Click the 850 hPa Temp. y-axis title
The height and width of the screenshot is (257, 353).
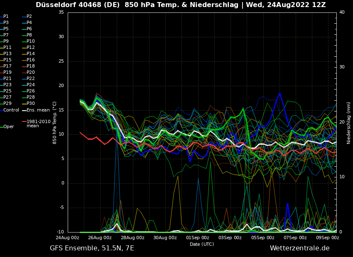[55, 122]
